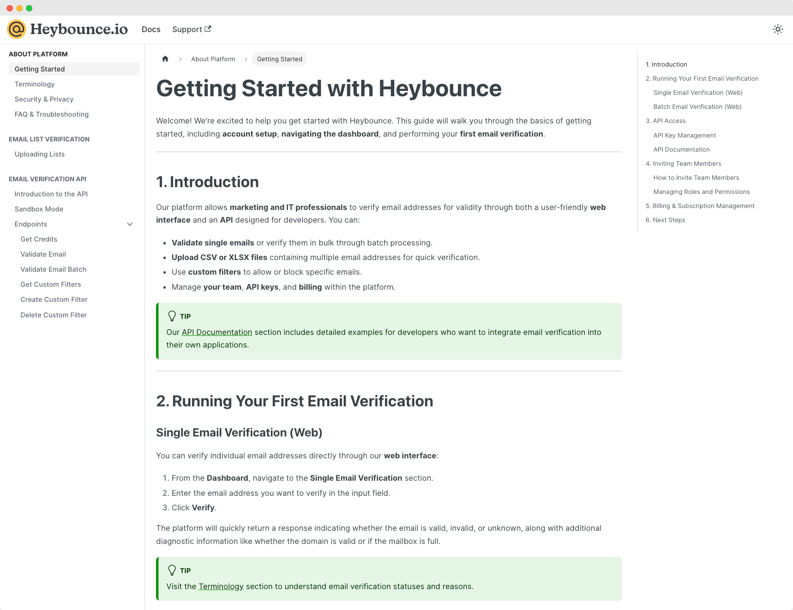Jump to Single Email Verification (Web) in contents

click(x=698, y=92)
